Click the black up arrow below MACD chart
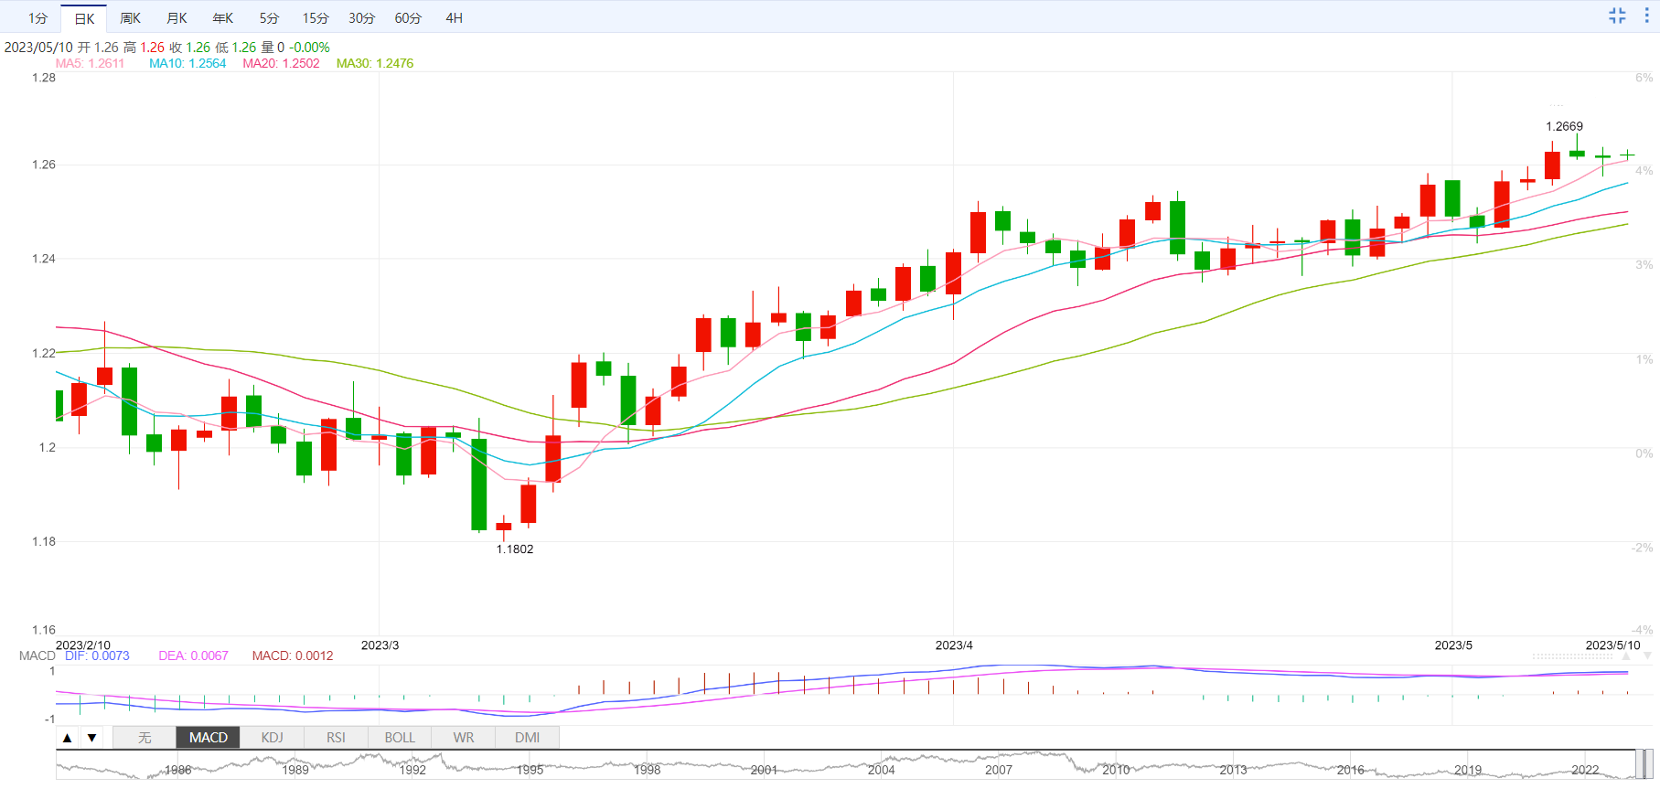Image resolution: width=1660 pixels, height=810 pixels. (68, 738)
